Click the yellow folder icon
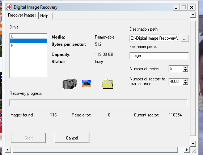The height and width of the screenshot is (155, 203). [x=107, y=84]
